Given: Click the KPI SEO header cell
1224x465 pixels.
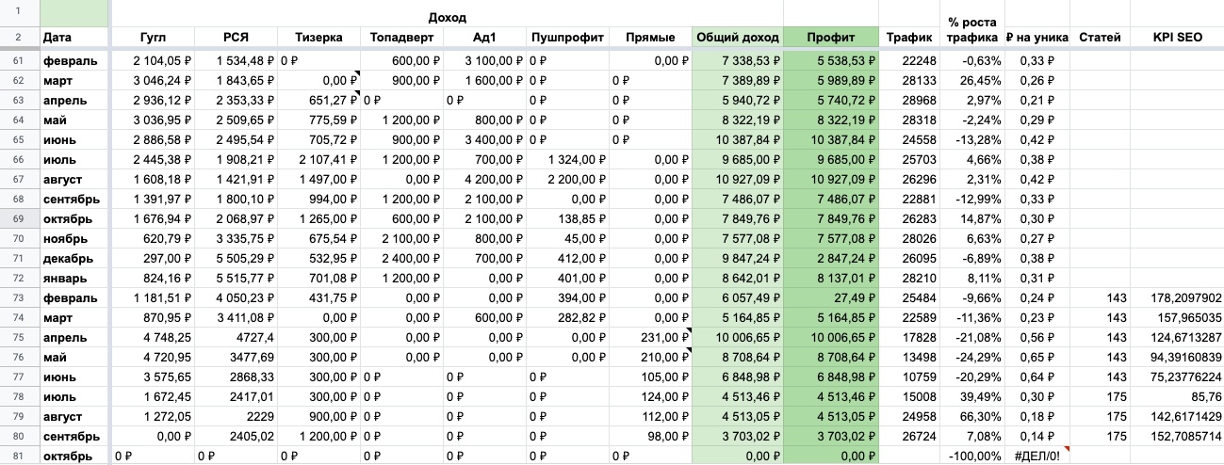Looking at the screenshot, I should (x=1176, y=38).
